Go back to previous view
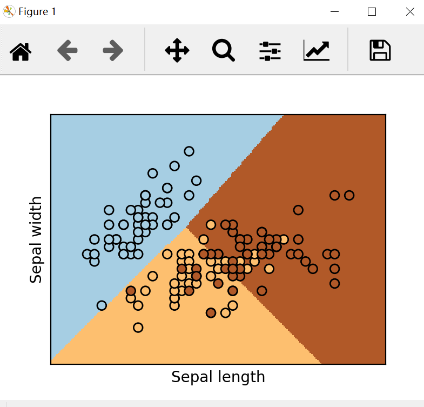This screenshot has height=407, width=424. 67,51
